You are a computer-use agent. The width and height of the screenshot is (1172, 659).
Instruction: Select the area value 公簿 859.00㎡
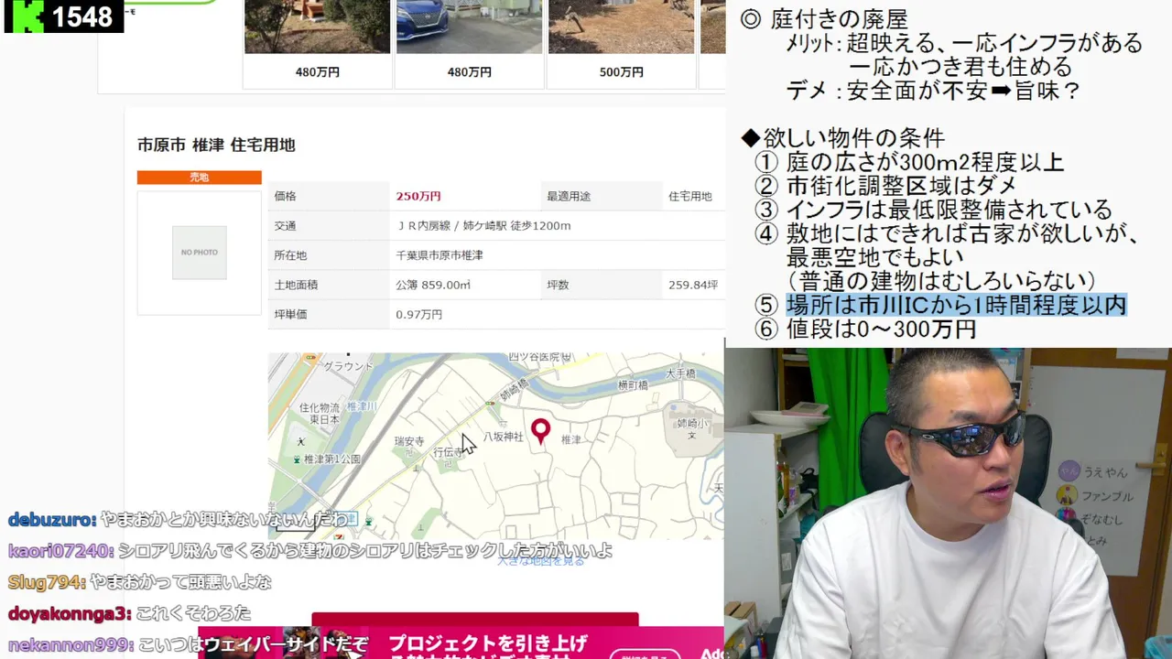click(x=433, y=285)
